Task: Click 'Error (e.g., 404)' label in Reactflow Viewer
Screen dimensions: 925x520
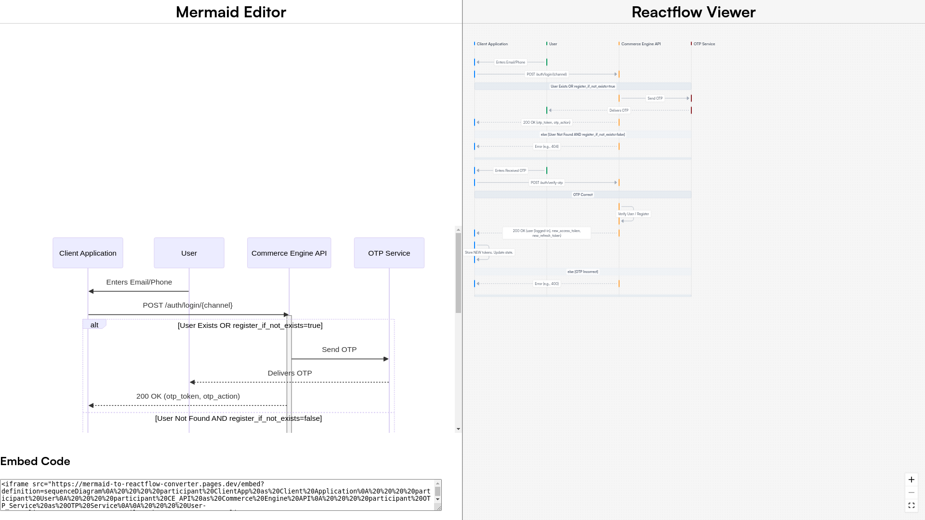Action: click(x=547, y=146)
